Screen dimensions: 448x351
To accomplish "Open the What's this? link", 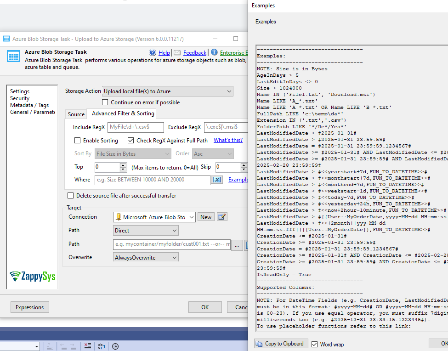I will 228,140.
